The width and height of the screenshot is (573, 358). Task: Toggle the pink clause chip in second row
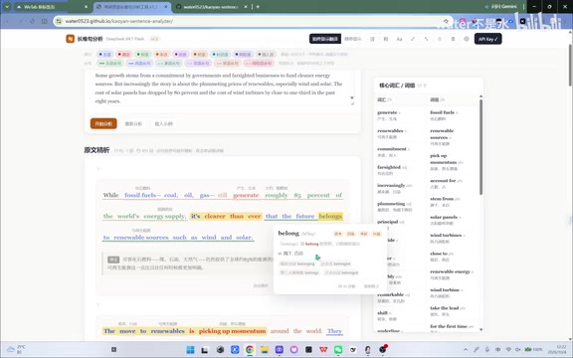pyautogui.click(x=259, y=64)
